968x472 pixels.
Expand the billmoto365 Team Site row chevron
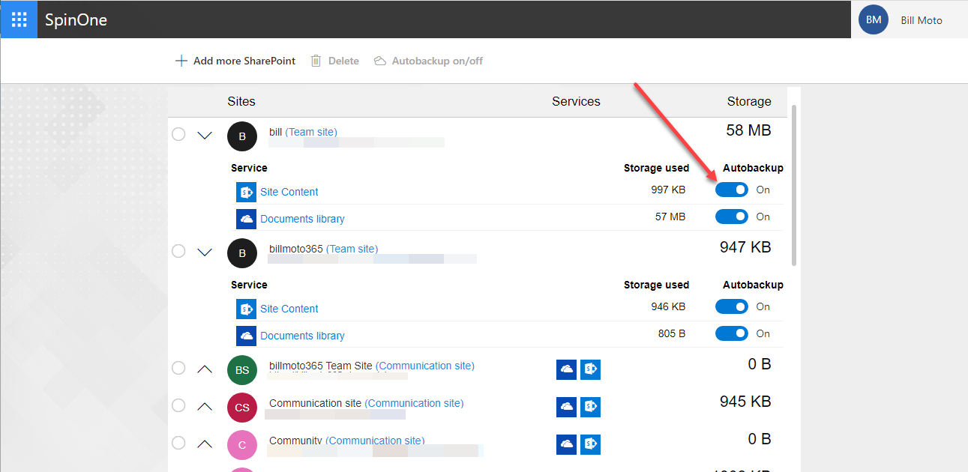click(x=205, y=369)
